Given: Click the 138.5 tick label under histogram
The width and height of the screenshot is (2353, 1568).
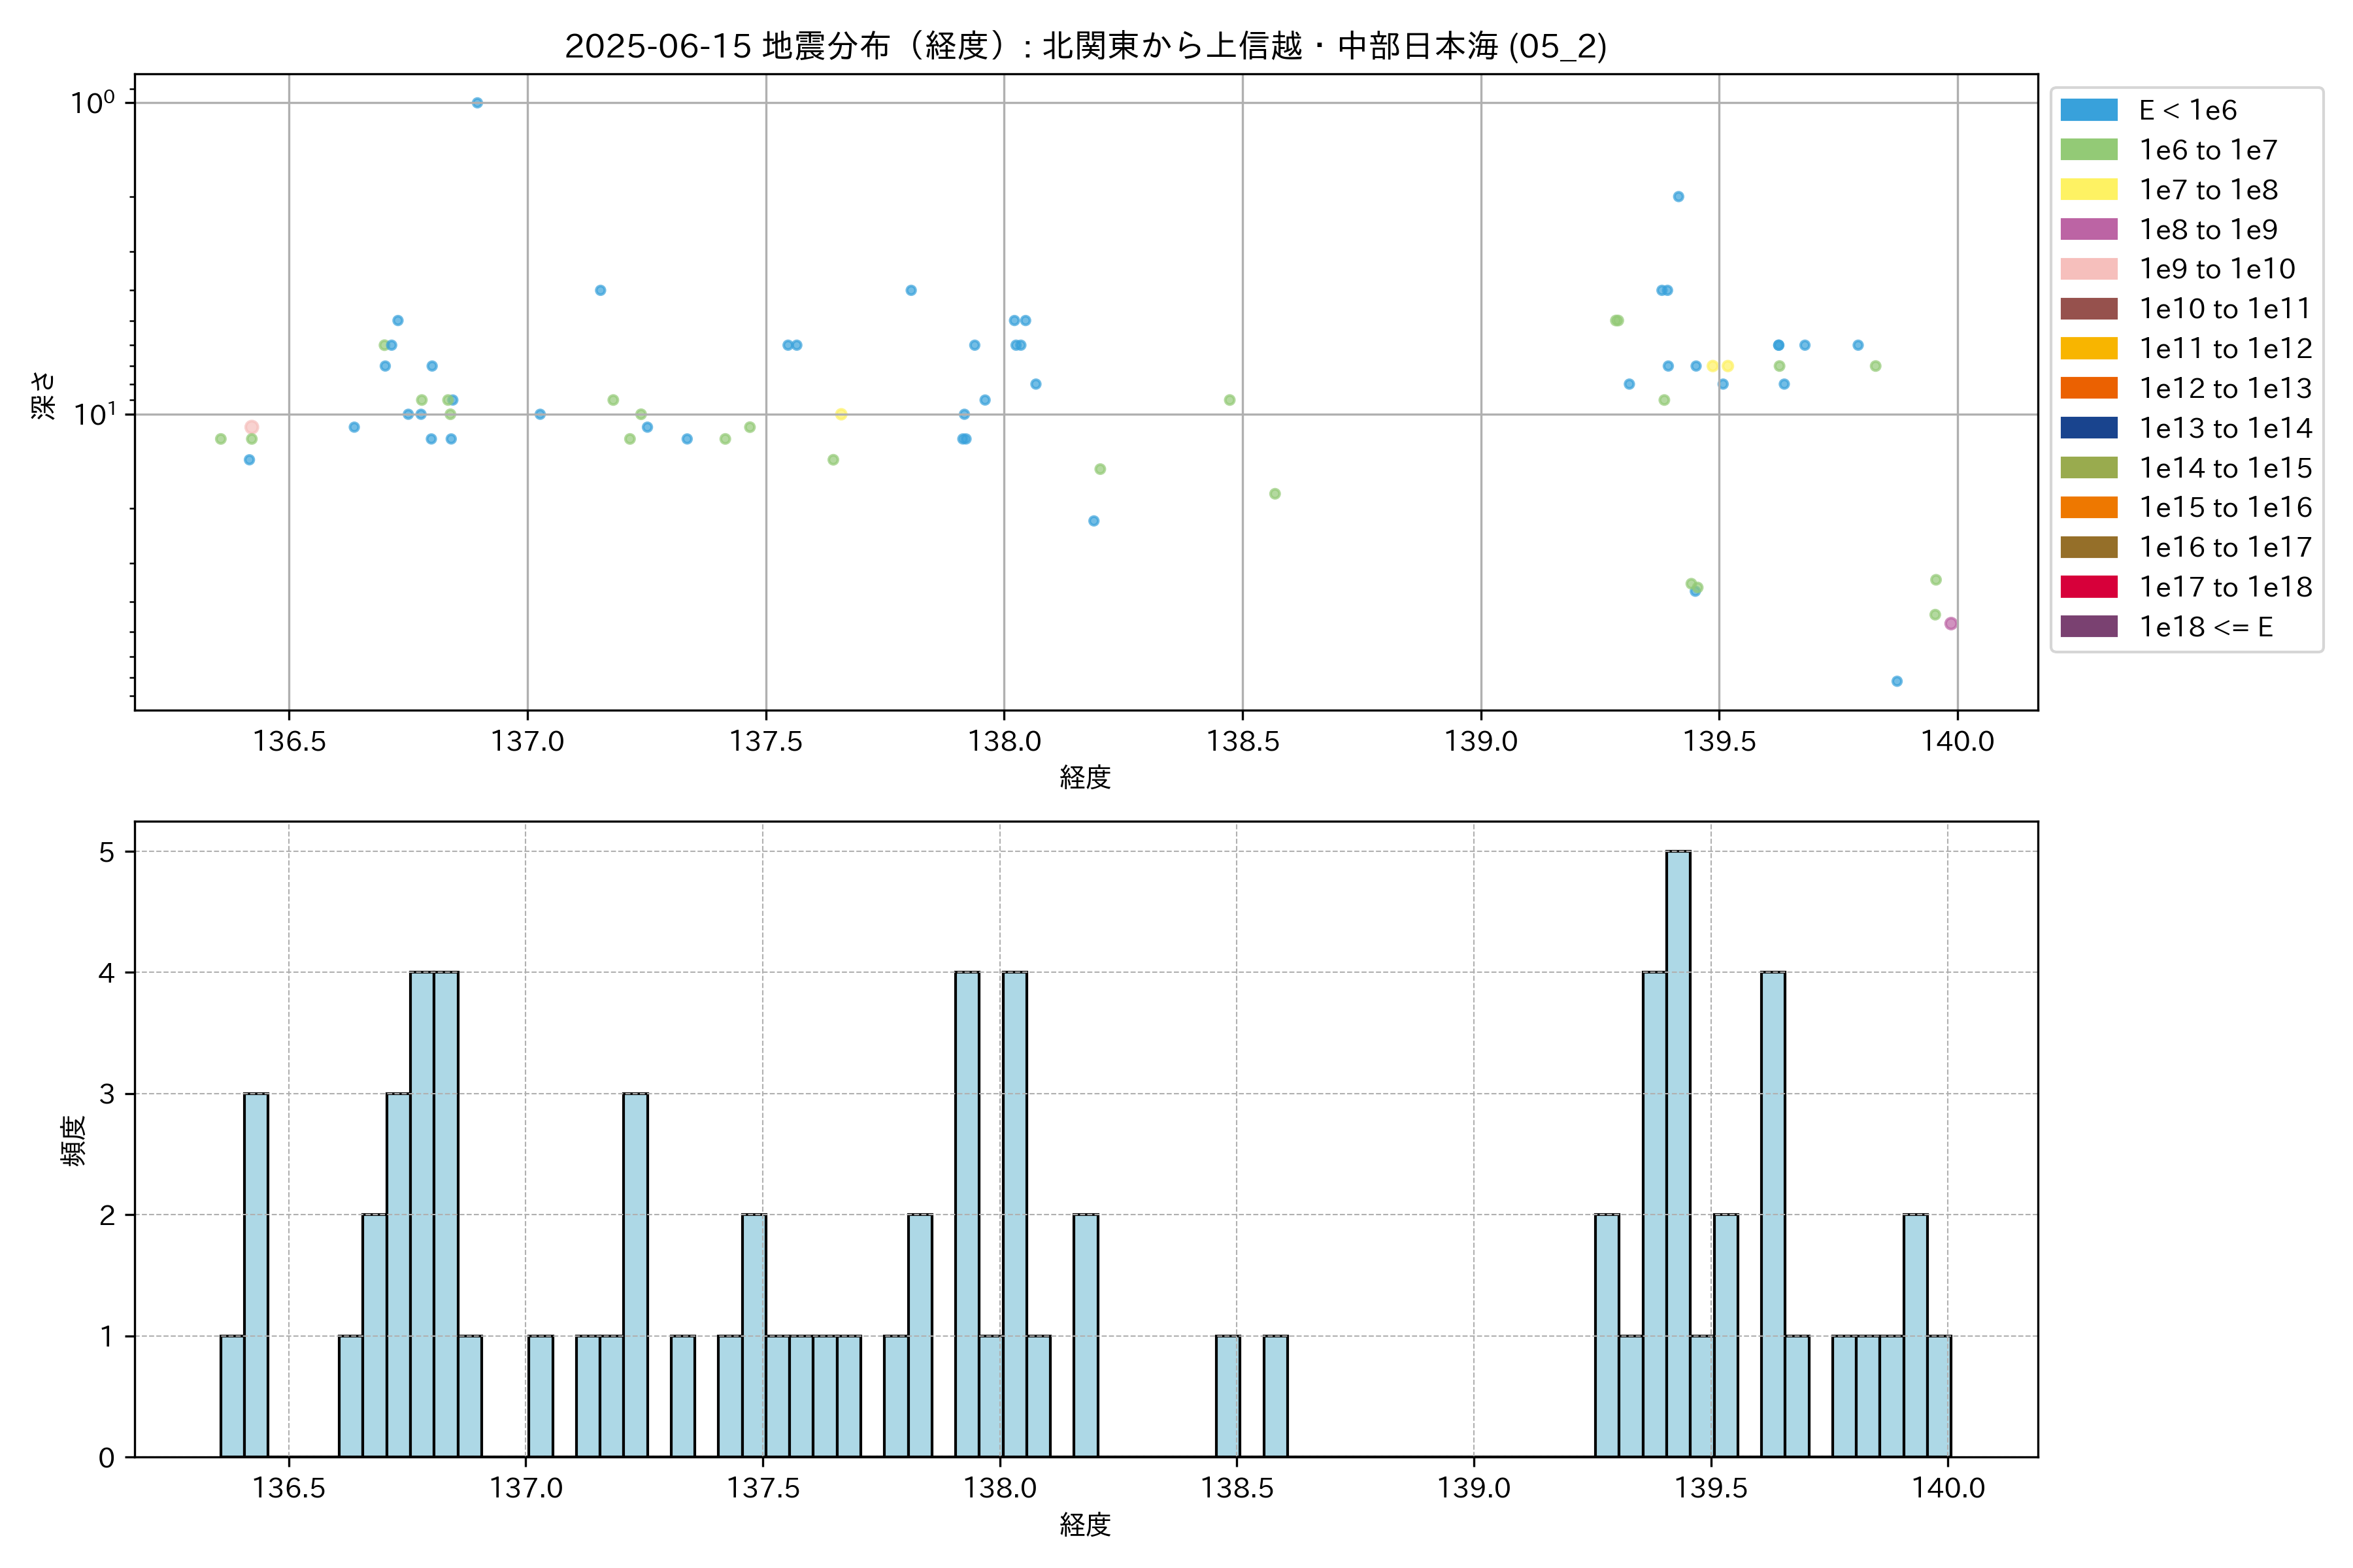Looking at the screenshot, I should click(1237, 1488).
